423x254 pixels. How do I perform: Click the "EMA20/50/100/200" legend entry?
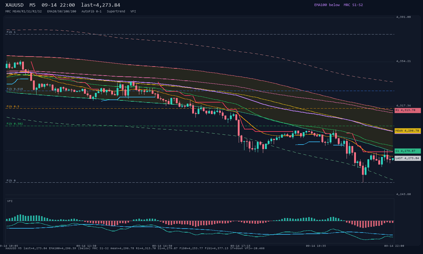62,11
